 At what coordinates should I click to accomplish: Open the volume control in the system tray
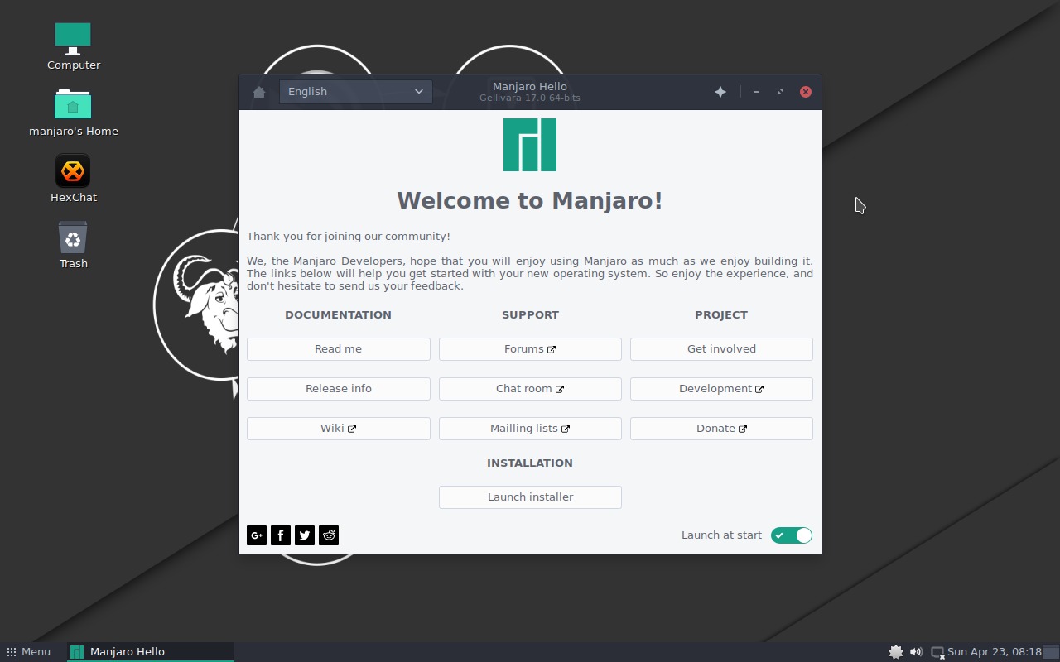(917, 651)
